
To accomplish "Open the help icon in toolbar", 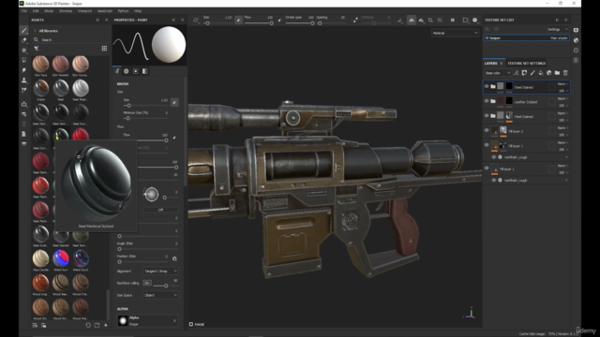I will click(x=475, y=20).
